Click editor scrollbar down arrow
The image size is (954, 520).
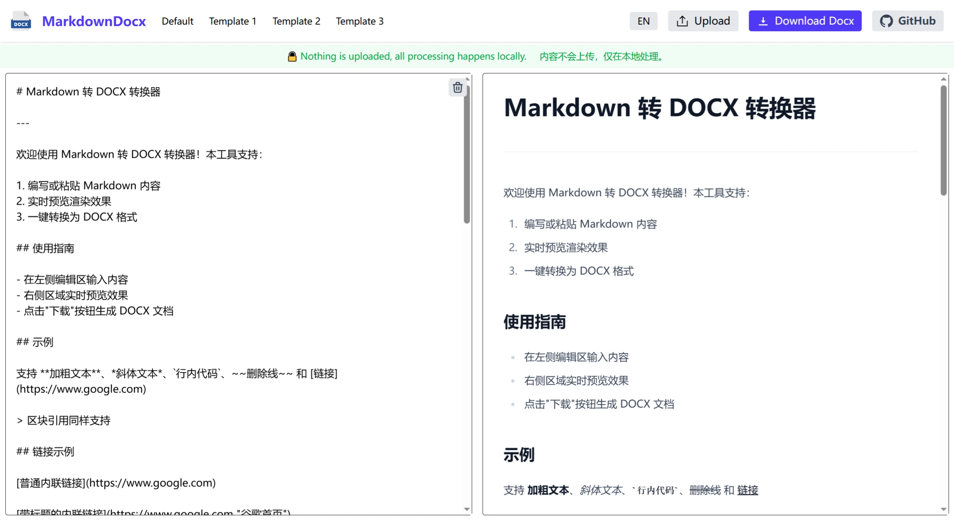coord(467,509)
